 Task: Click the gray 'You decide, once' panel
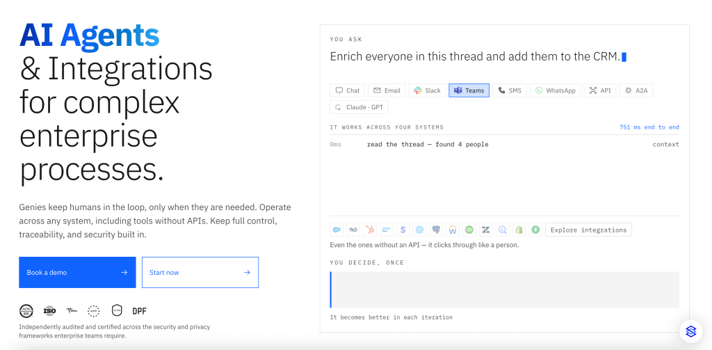click(x=505, y=289)
